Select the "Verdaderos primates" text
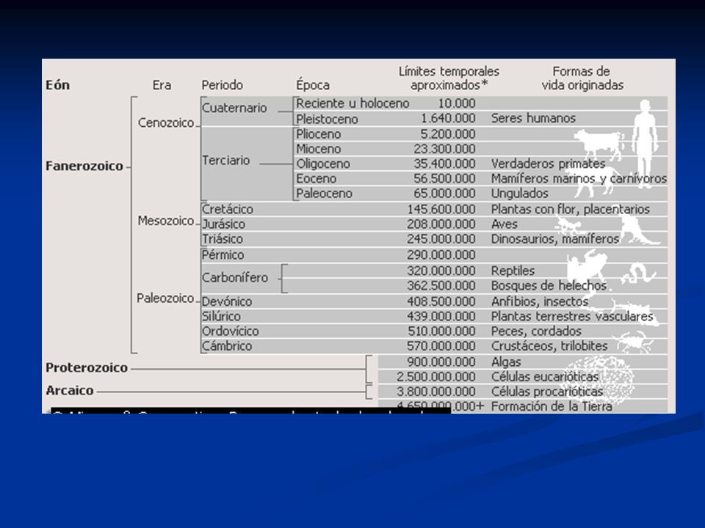This screenshot has height=528, width=705. [x=548, y=164]
